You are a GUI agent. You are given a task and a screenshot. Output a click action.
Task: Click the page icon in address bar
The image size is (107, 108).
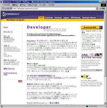11,9
